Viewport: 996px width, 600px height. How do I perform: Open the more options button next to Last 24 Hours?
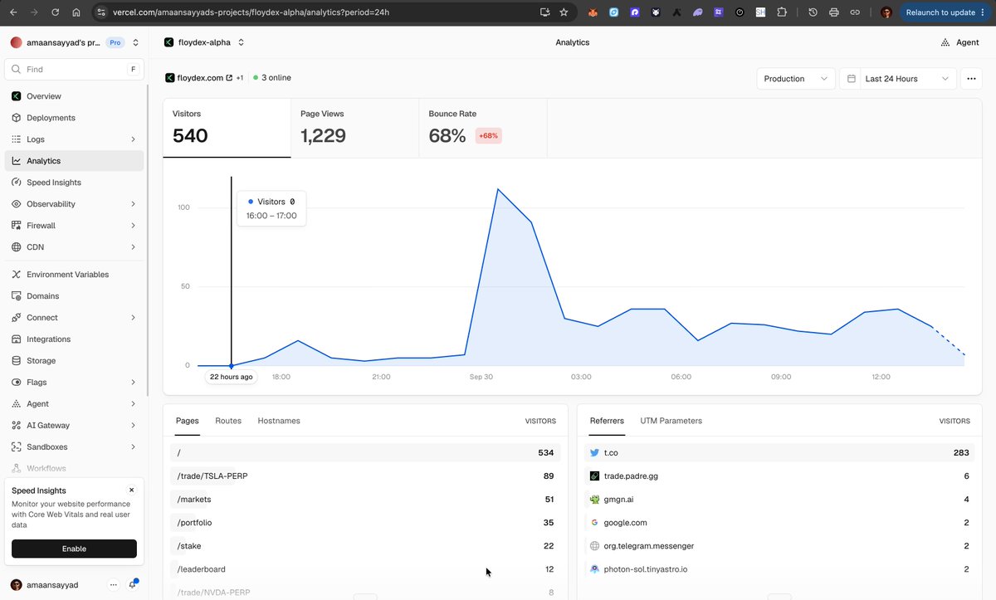coord(971,79)
